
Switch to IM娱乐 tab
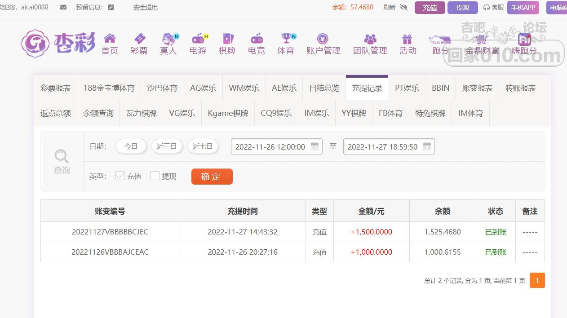pyautogui.click(x=317, y=113)
